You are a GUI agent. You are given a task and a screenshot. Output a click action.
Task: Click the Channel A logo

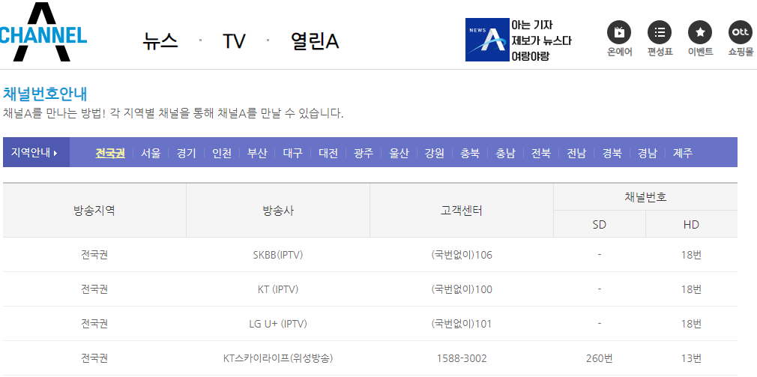43,32
